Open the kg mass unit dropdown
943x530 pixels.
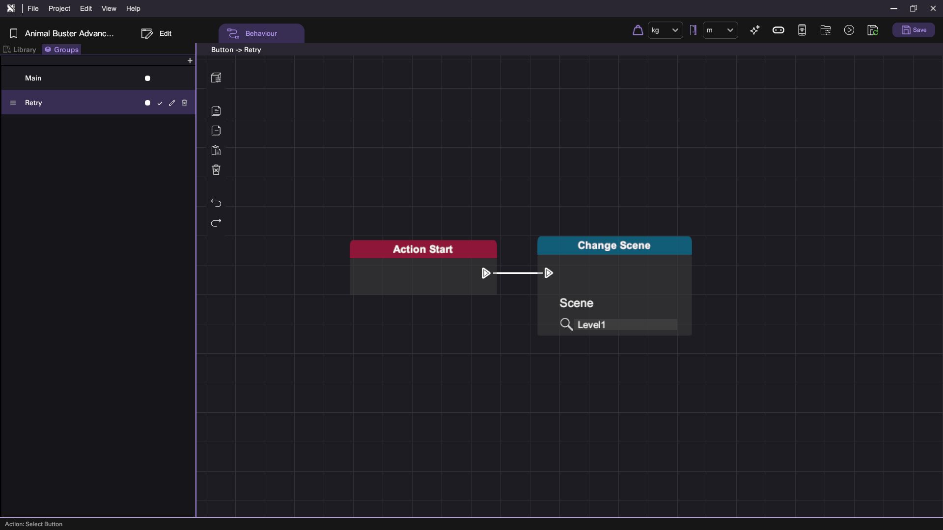click(x=666, y=30)
